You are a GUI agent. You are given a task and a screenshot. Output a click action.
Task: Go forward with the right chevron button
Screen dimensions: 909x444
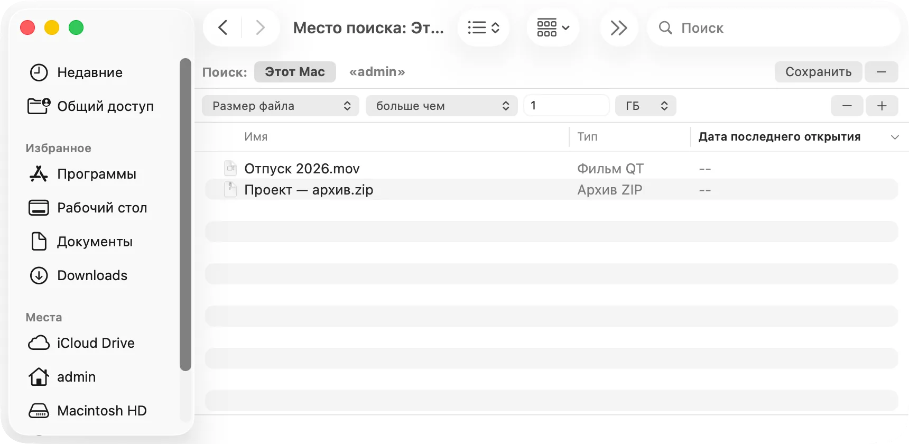pos(260,27)
